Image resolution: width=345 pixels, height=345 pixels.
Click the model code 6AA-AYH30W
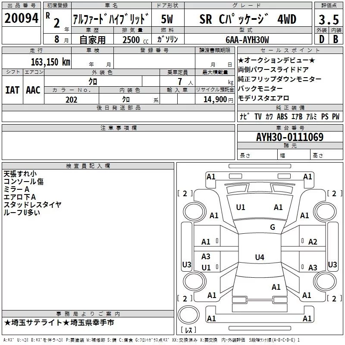(x=247, y=40)
